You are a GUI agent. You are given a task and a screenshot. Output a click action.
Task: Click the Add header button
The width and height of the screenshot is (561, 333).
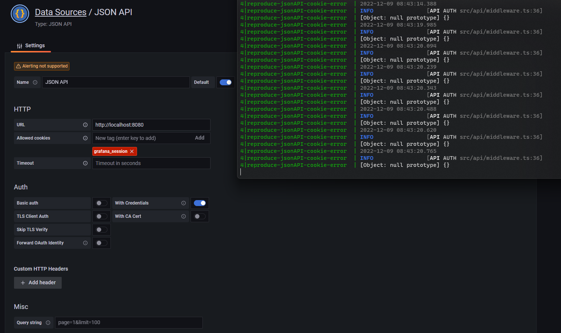[x=38, y=282]
